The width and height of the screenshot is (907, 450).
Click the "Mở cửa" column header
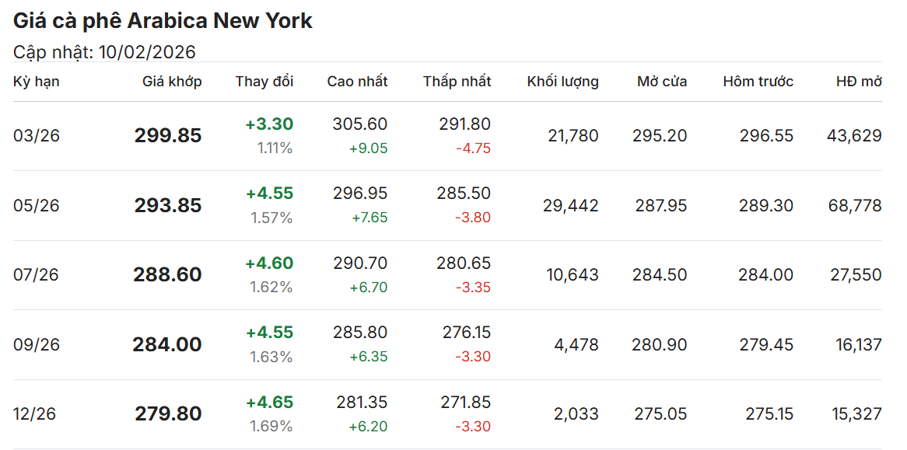662,82
